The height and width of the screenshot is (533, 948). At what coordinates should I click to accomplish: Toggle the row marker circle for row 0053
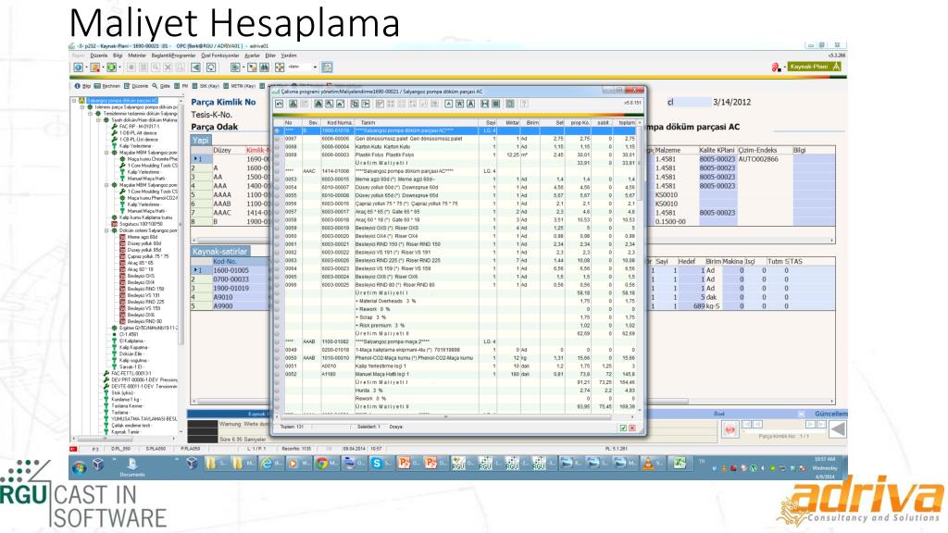pyautogui.click(x=278, y=180)
